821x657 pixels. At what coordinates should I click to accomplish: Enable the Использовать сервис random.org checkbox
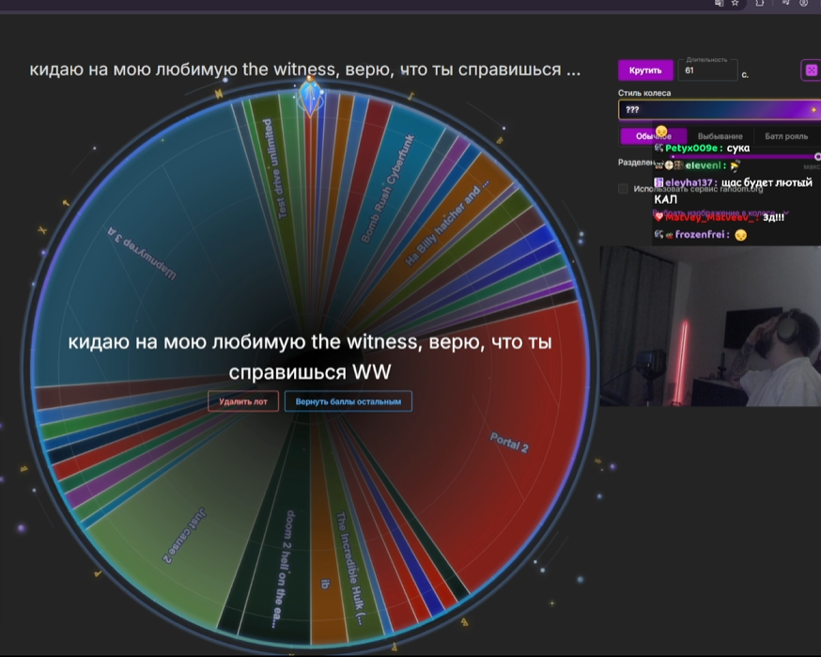623,189
